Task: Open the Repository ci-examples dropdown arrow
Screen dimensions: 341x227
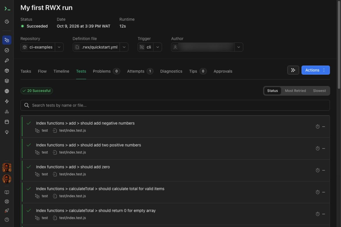Action: (x=59, y=47)
